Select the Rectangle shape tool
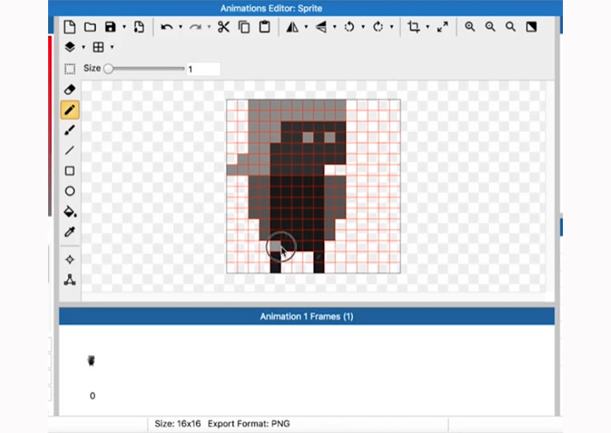611x433 pixels. coord(70,170)
